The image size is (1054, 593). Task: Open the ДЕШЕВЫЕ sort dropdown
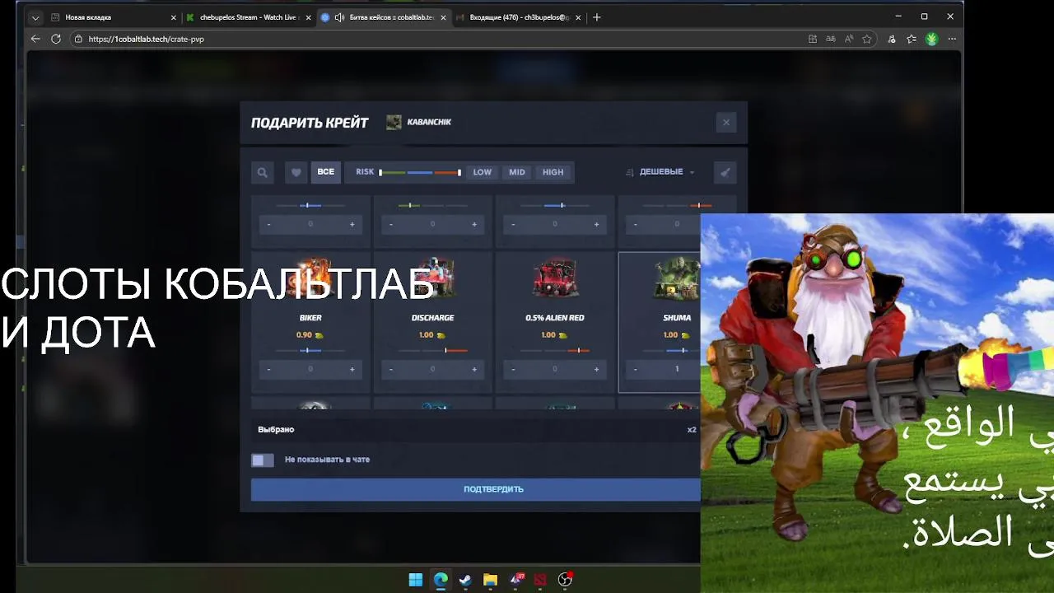click(x=660, y=172)
